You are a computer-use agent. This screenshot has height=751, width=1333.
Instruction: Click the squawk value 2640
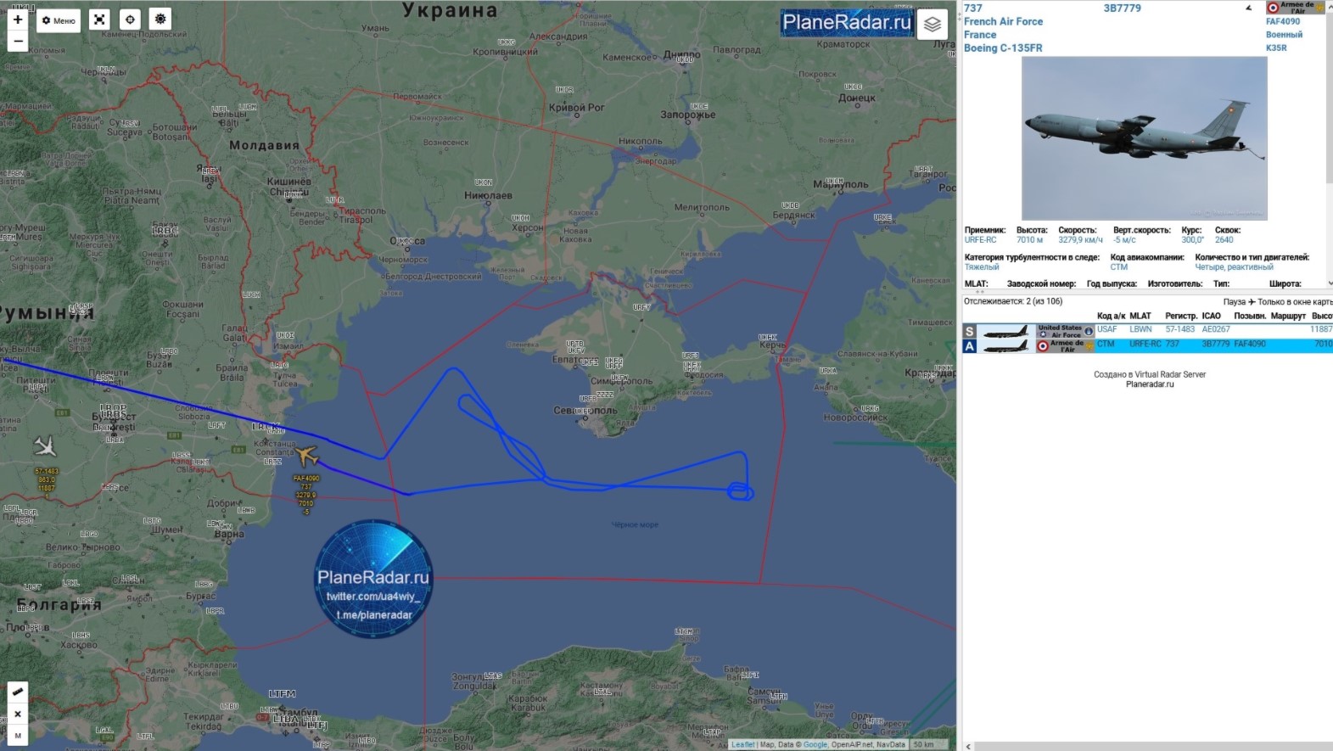coord(1224,240)
